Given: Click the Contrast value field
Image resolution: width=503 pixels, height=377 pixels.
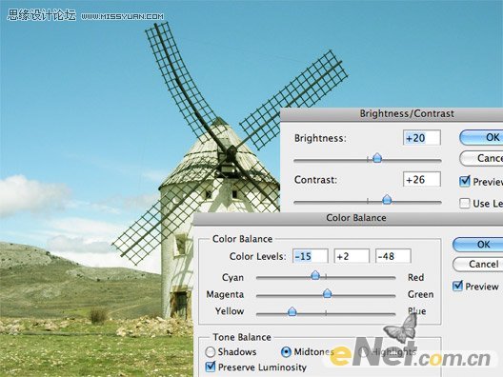Looking at the screenshot, I should [x=422, y=180].
